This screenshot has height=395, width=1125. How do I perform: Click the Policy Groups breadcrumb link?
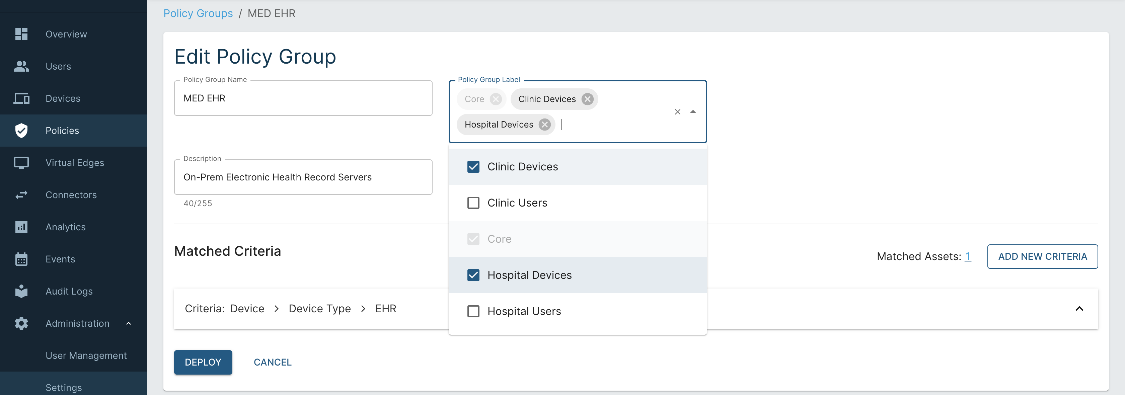click(198, 13)
